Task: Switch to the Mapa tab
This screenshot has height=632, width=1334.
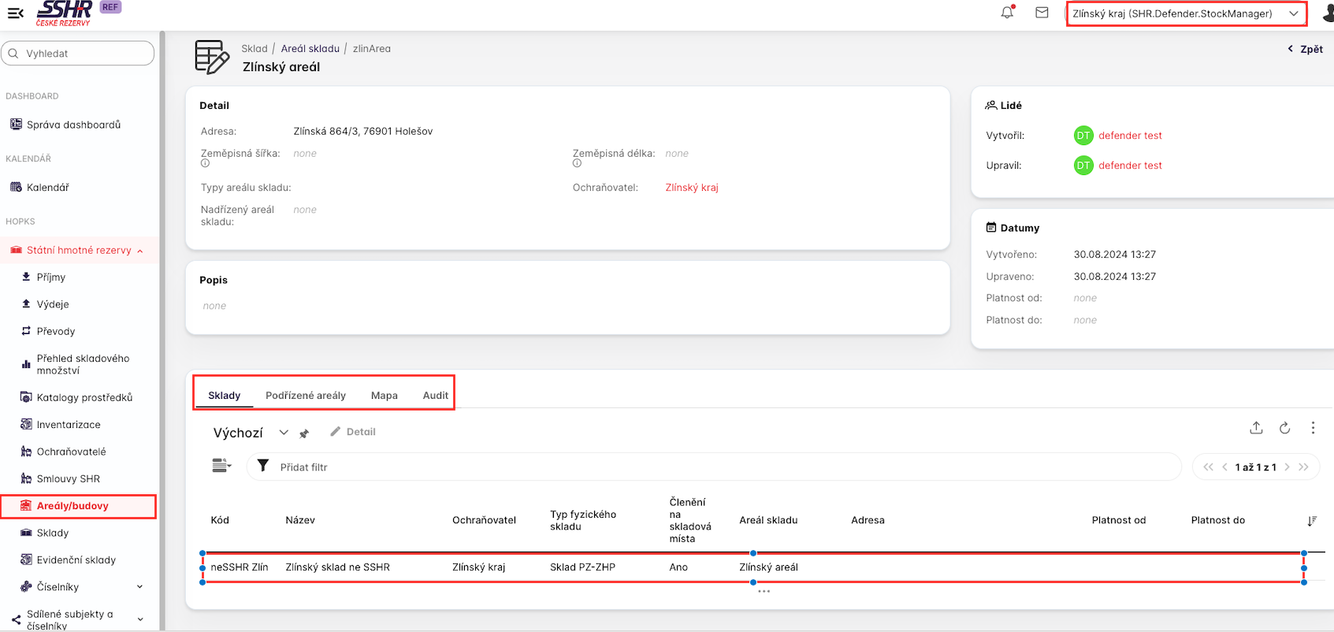Action: (384, 396)
